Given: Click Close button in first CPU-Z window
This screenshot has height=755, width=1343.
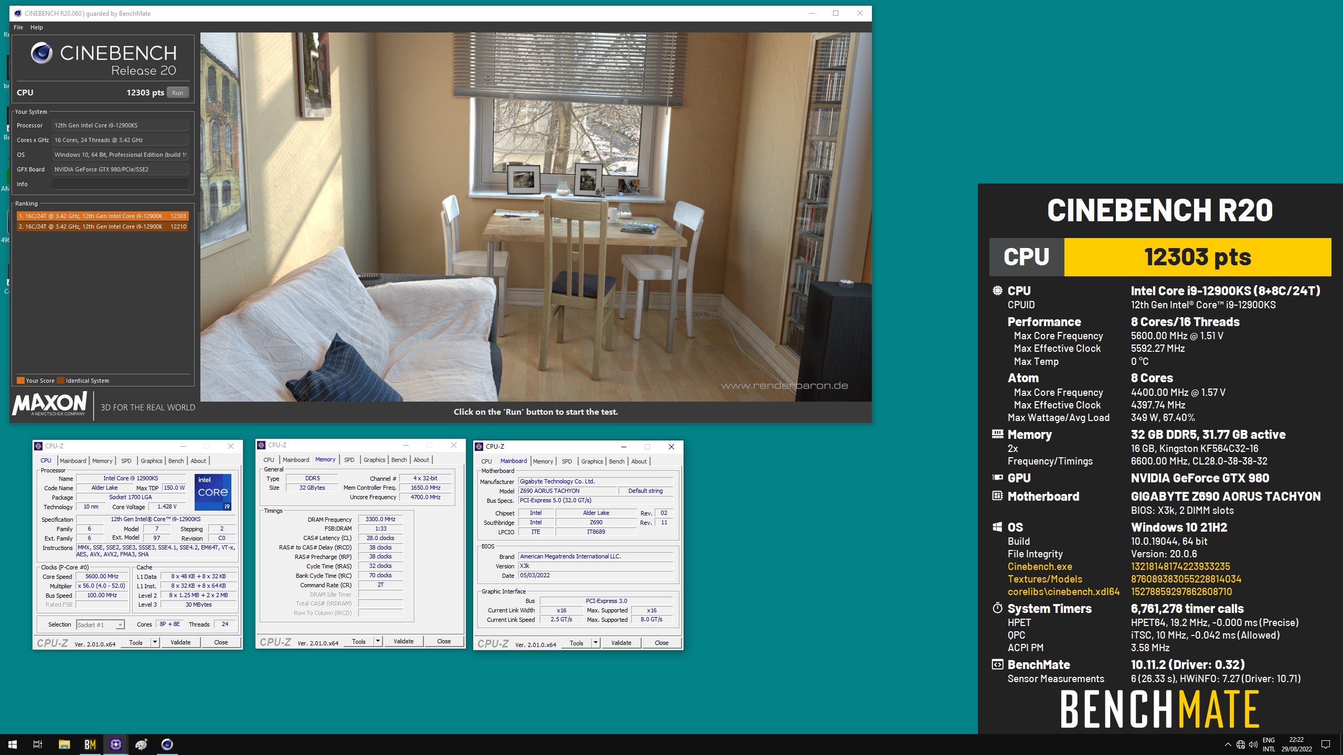Looking at the screenshot, I should [x=221, y=642].
